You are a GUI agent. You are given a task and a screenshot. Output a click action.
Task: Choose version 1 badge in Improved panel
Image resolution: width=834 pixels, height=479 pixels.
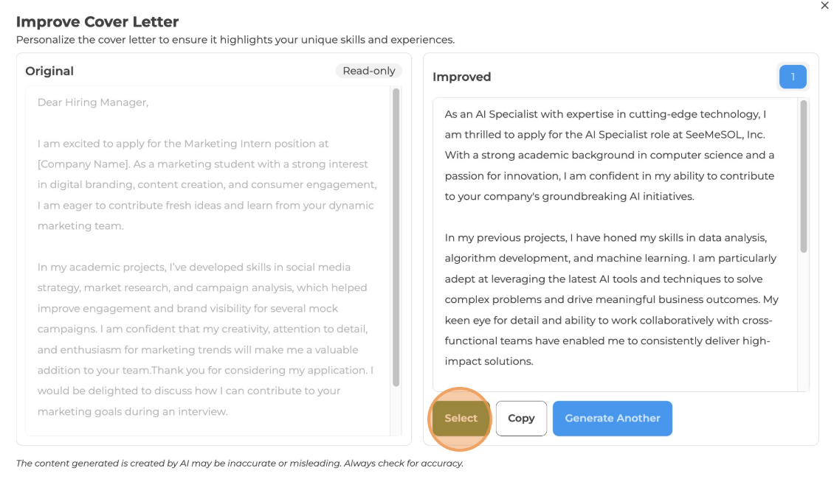[x=793, y=77]
